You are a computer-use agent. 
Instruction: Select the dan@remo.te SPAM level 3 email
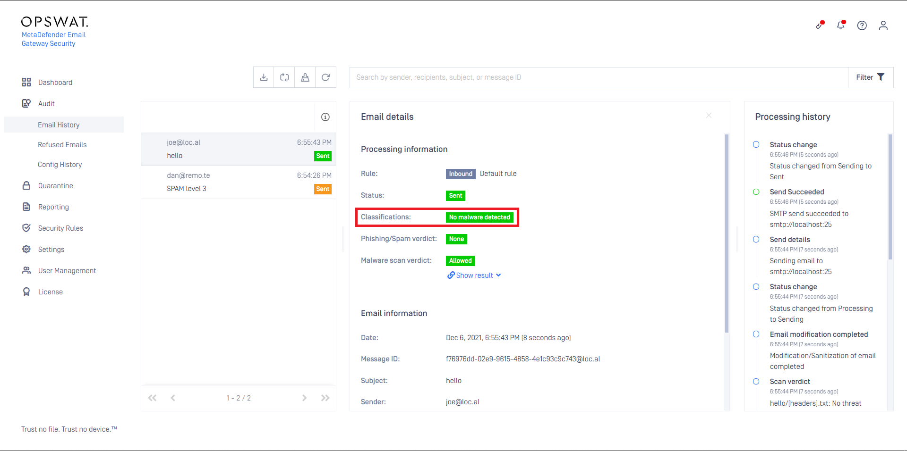[239, 182]
